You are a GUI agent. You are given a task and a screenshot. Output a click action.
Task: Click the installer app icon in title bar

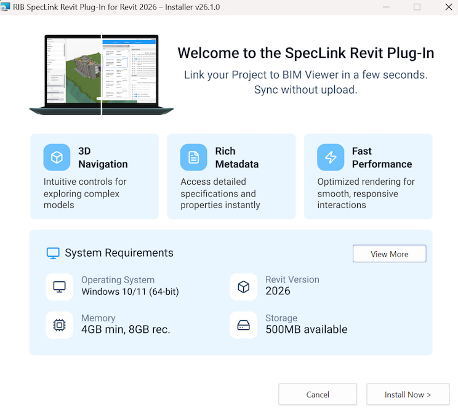tap(6, 7)
